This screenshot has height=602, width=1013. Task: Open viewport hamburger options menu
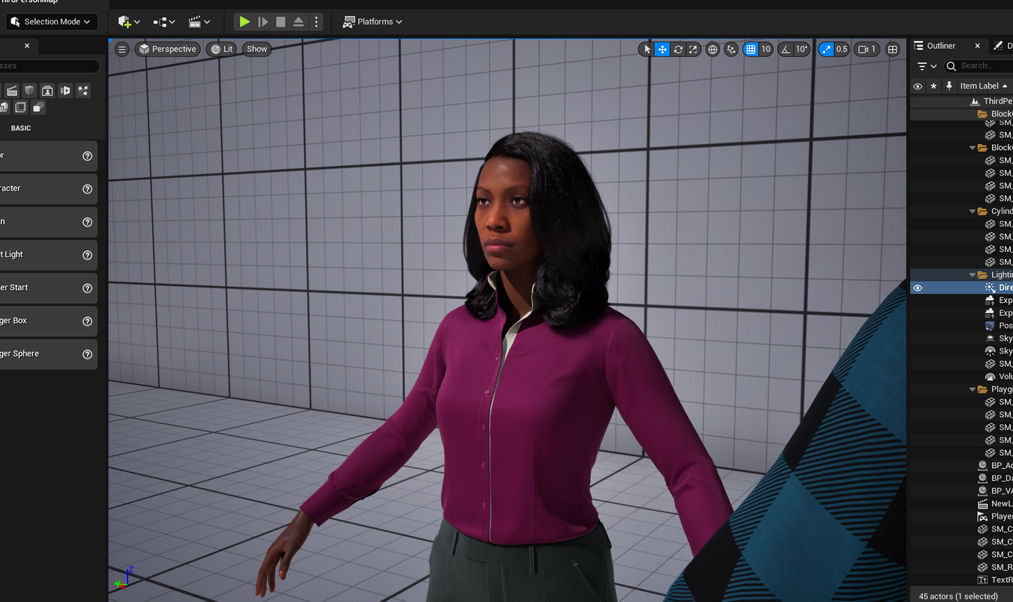pos(122,49)
